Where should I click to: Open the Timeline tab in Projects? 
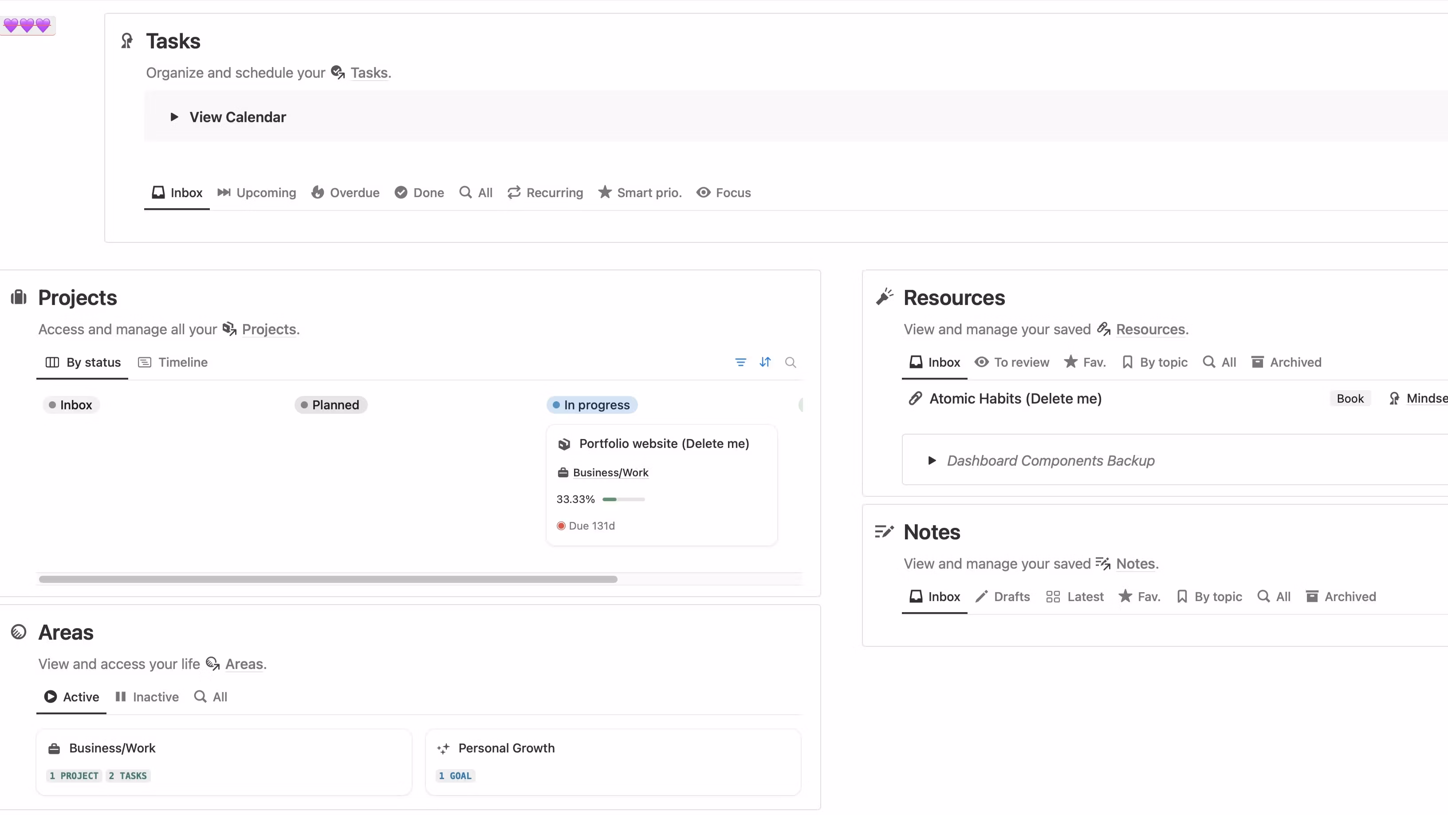click(x=173, y=362)
